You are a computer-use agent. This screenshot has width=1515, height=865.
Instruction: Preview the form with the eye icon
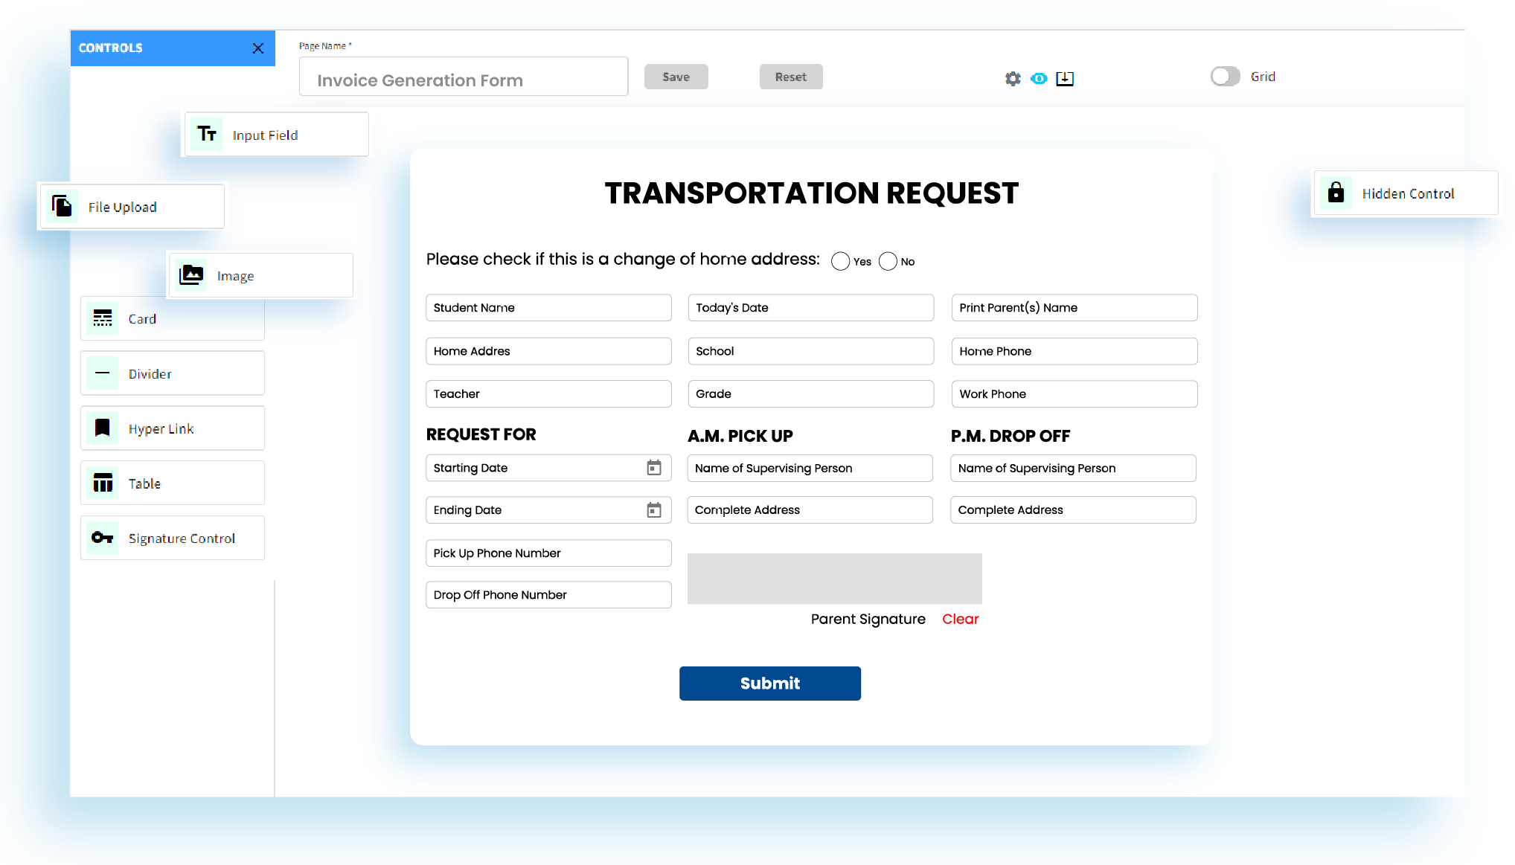[x=1039, y=78]
